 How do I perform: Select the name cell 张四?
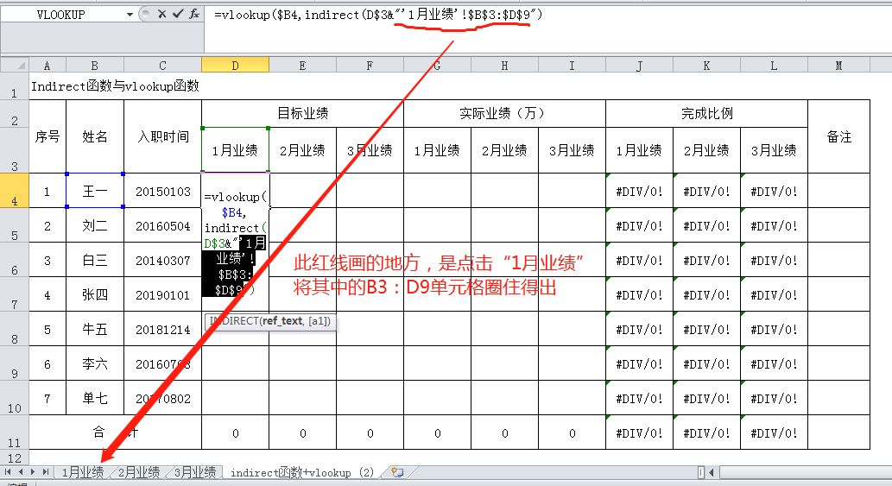(95, 294)
